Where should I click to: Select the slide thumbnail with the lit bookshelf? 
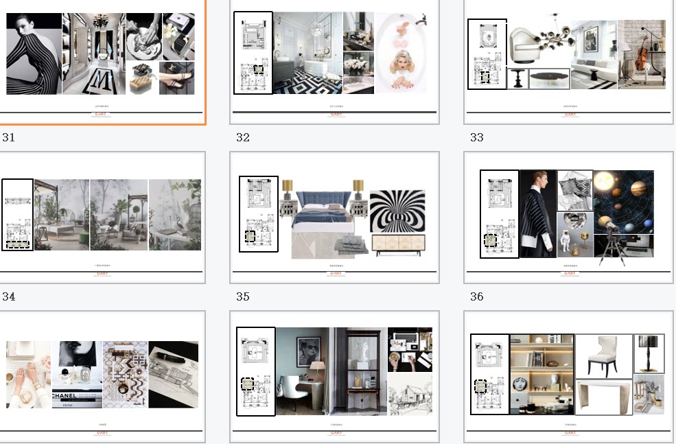tap(569, 377)
